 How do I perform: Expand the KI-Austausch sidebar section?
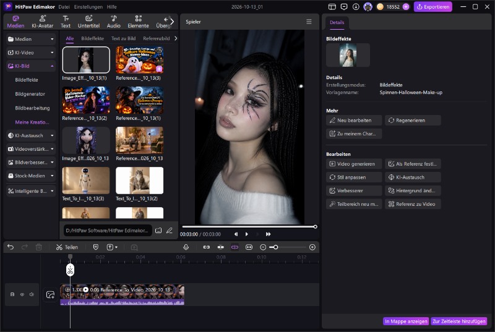[x=31, y=135]
